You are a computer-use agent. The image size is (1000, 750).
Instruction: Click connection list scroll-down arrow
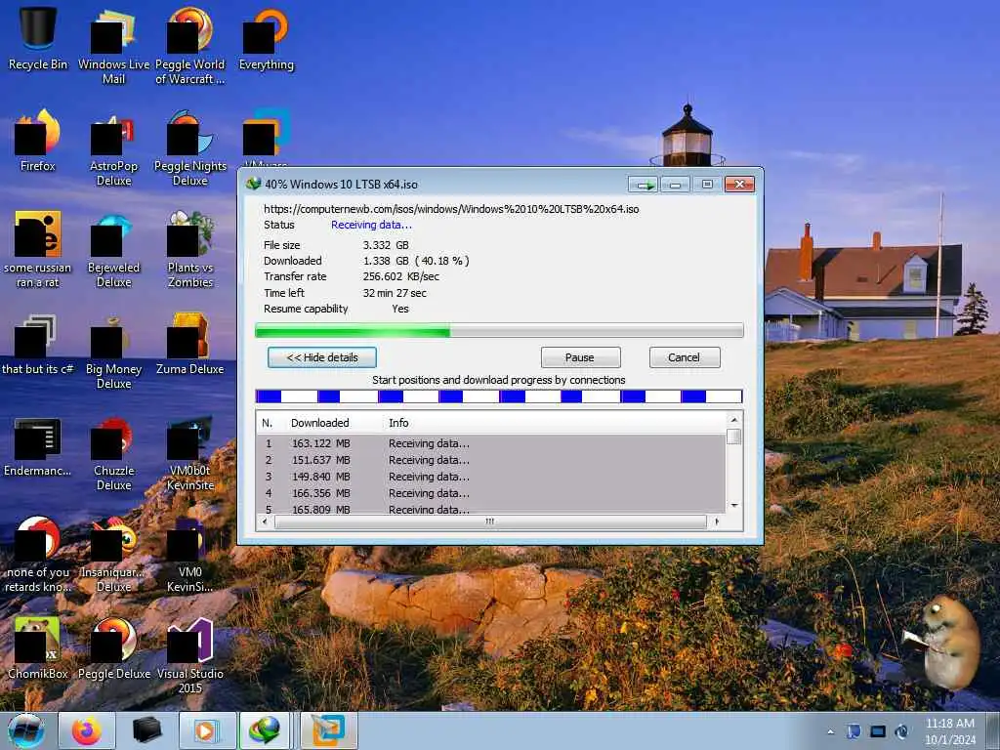click(x=734, y=505)
